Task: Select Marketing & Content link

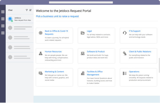Action: click(54, 72)
